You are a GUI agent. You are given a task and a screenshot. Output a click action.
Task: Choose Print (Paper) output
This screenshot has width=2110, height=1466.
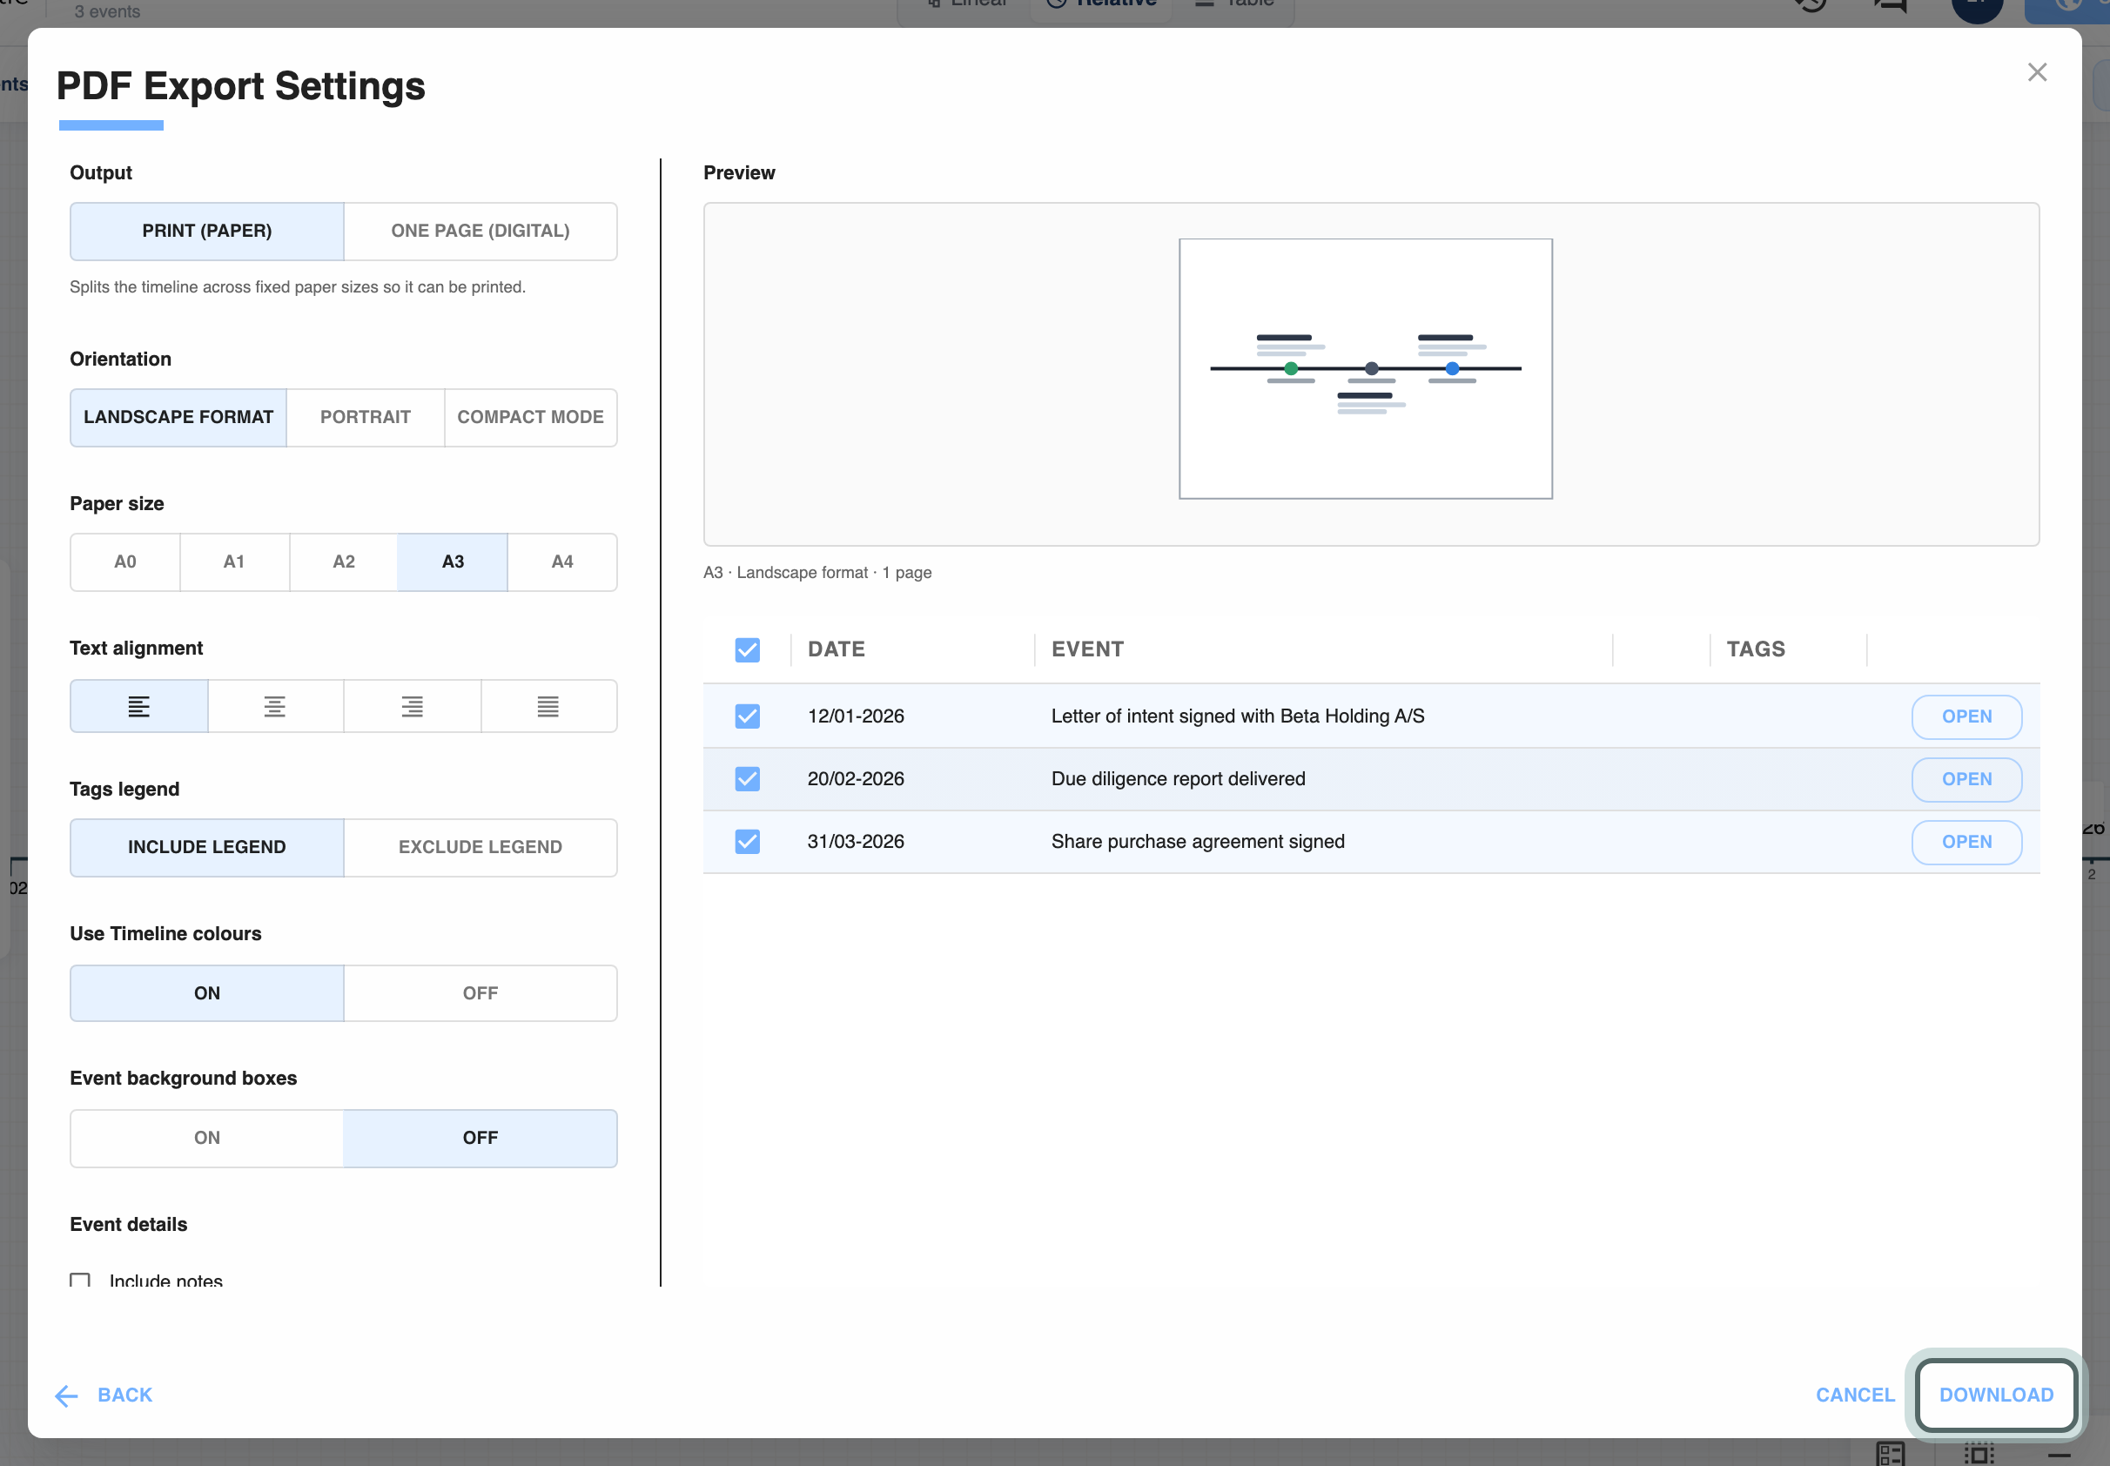(207, 232)
